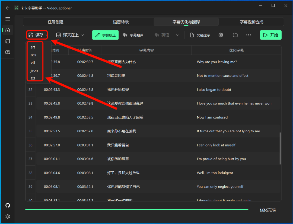Image resolution: width=293 pixels, height=224 pixels.
Task: Click end time 00:02:57.0
Action: [85, 131]
